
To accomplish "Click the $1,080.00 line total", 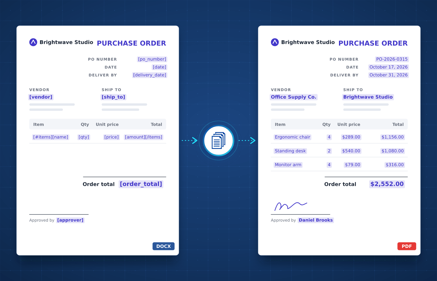I will 393,151.
